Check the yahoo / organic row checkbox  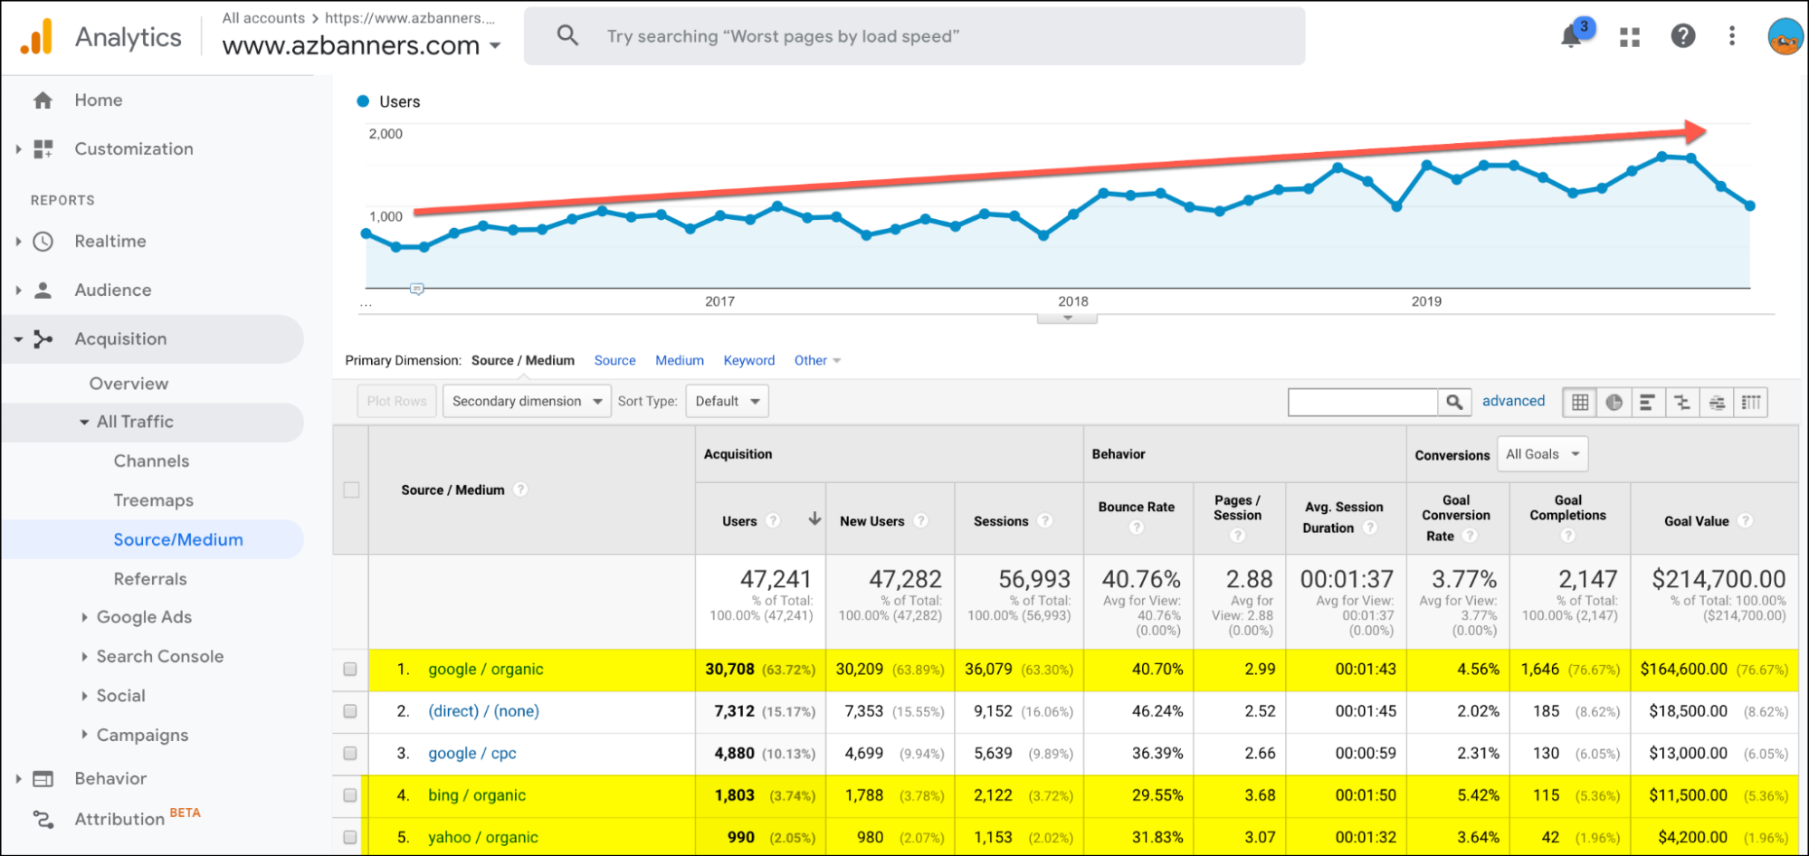tap(350, 838)
